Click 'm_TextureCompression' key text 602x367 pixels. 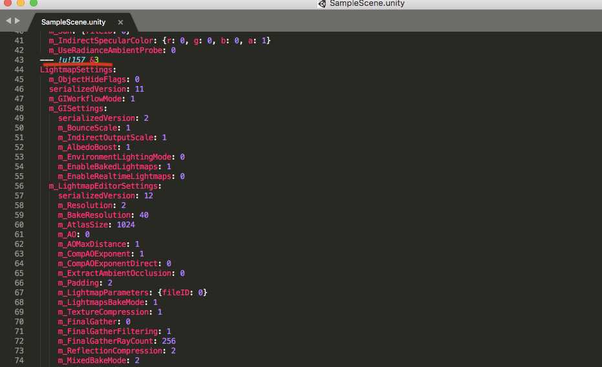(x=103, y=312)
